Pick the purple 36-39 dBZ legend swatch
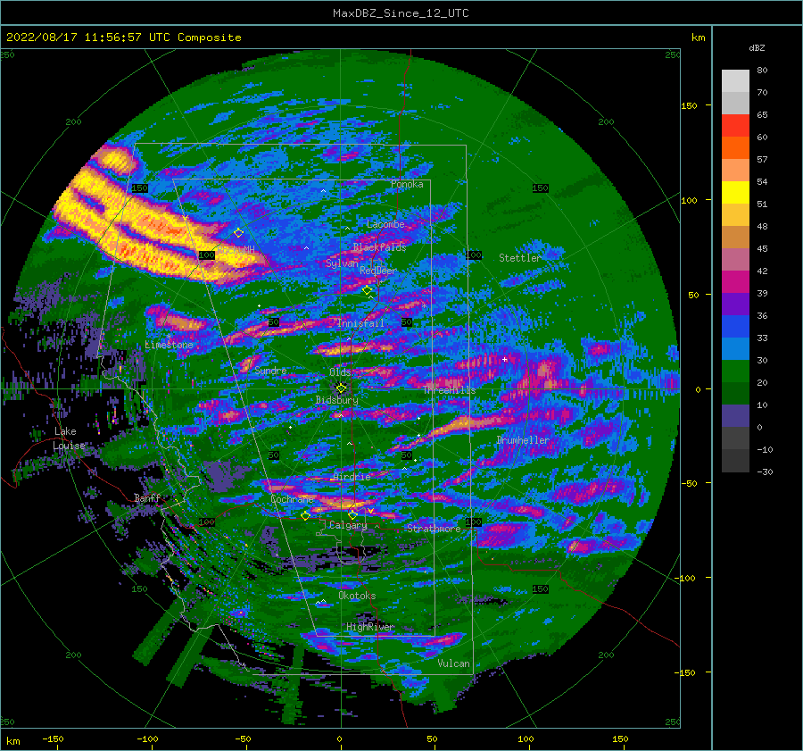803x751 pixels. (735, 305)
